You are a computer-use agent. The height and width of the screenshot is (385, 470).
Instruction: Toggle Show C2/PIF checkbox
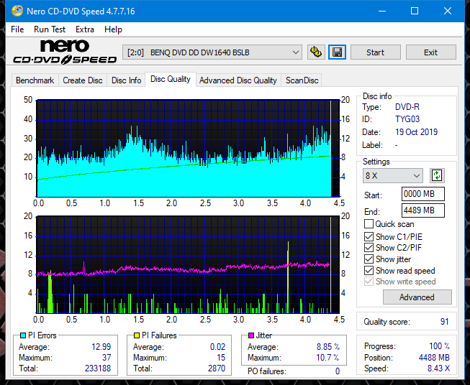click(x=369, y=248)
